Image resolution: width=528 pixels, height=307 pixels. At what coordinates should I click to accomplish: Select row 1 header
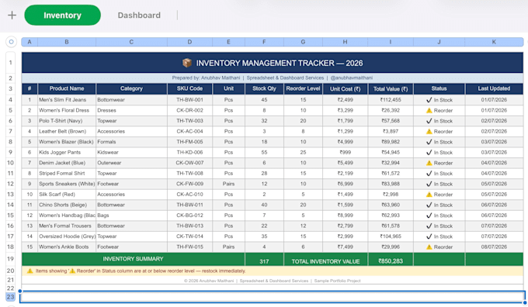[10, 63]
